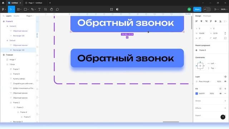Toggle layer visibility eye next to 100% opacity
The height and width of the screenshot is (129, 229).
[x=225, y=81]
